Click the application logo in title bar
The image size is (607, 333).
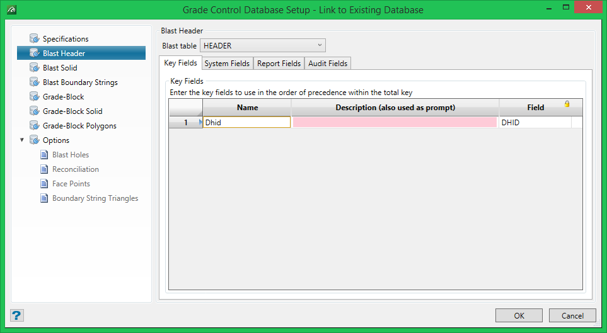[x=11, y=9]
